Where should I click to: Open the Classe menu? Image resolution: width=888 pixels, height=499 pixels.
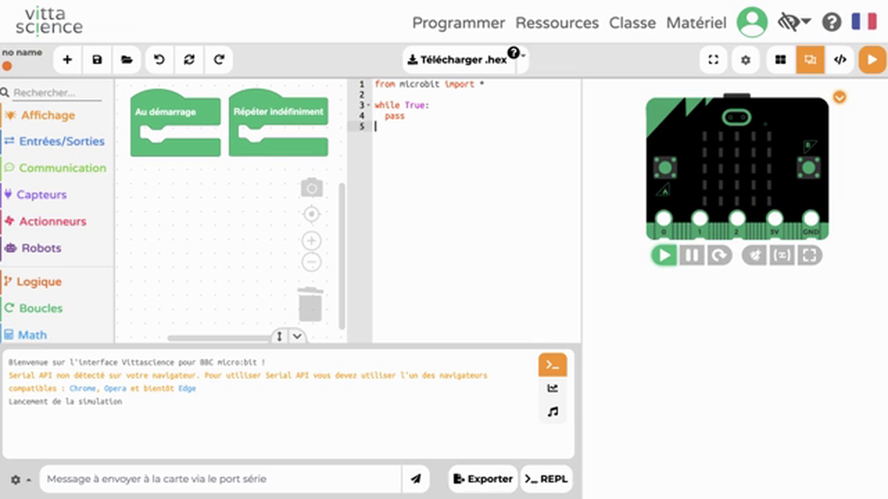click(632, 22)
